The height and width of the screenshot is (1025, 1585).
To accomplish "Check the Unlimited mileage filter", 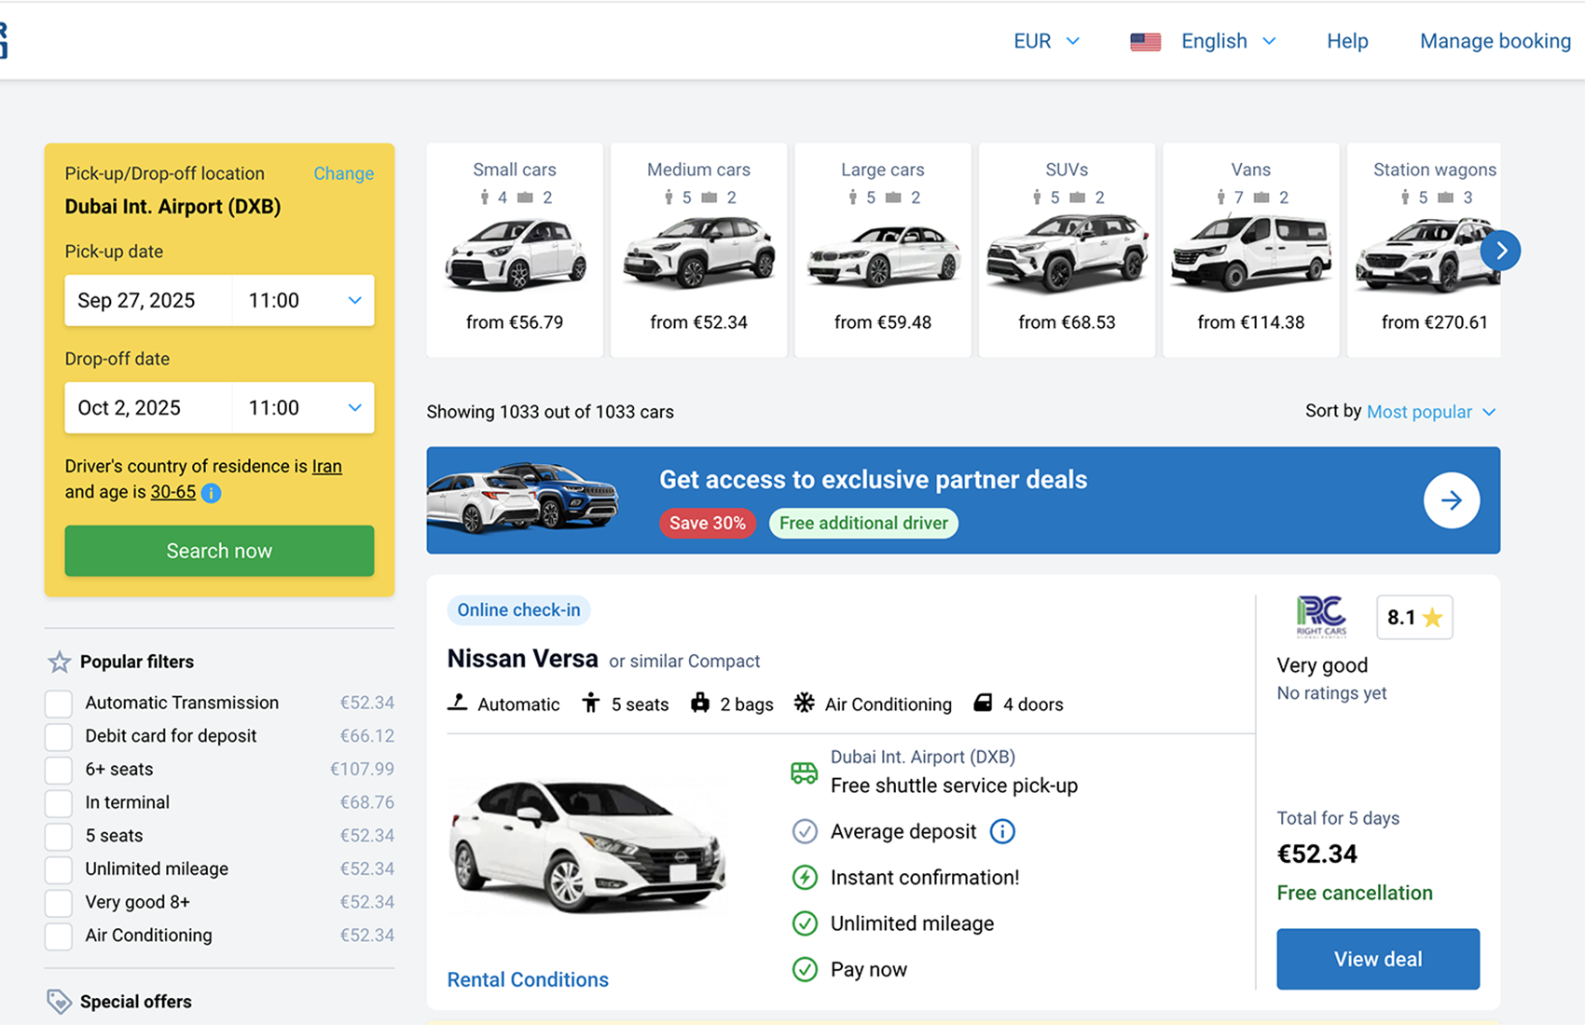I will [59, 869].
